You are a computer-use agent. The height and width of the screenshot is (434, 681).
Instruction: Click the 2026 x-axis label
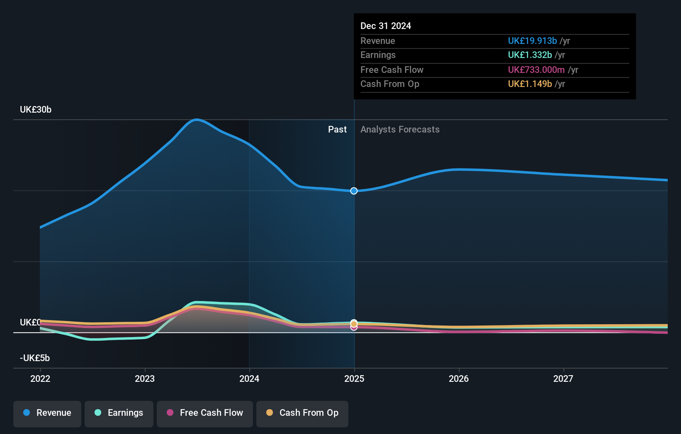point(459,379)
